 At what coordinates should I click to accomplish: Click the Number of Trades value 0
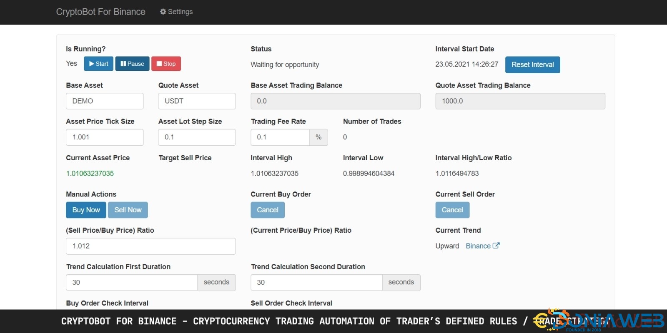coord(345,137)
